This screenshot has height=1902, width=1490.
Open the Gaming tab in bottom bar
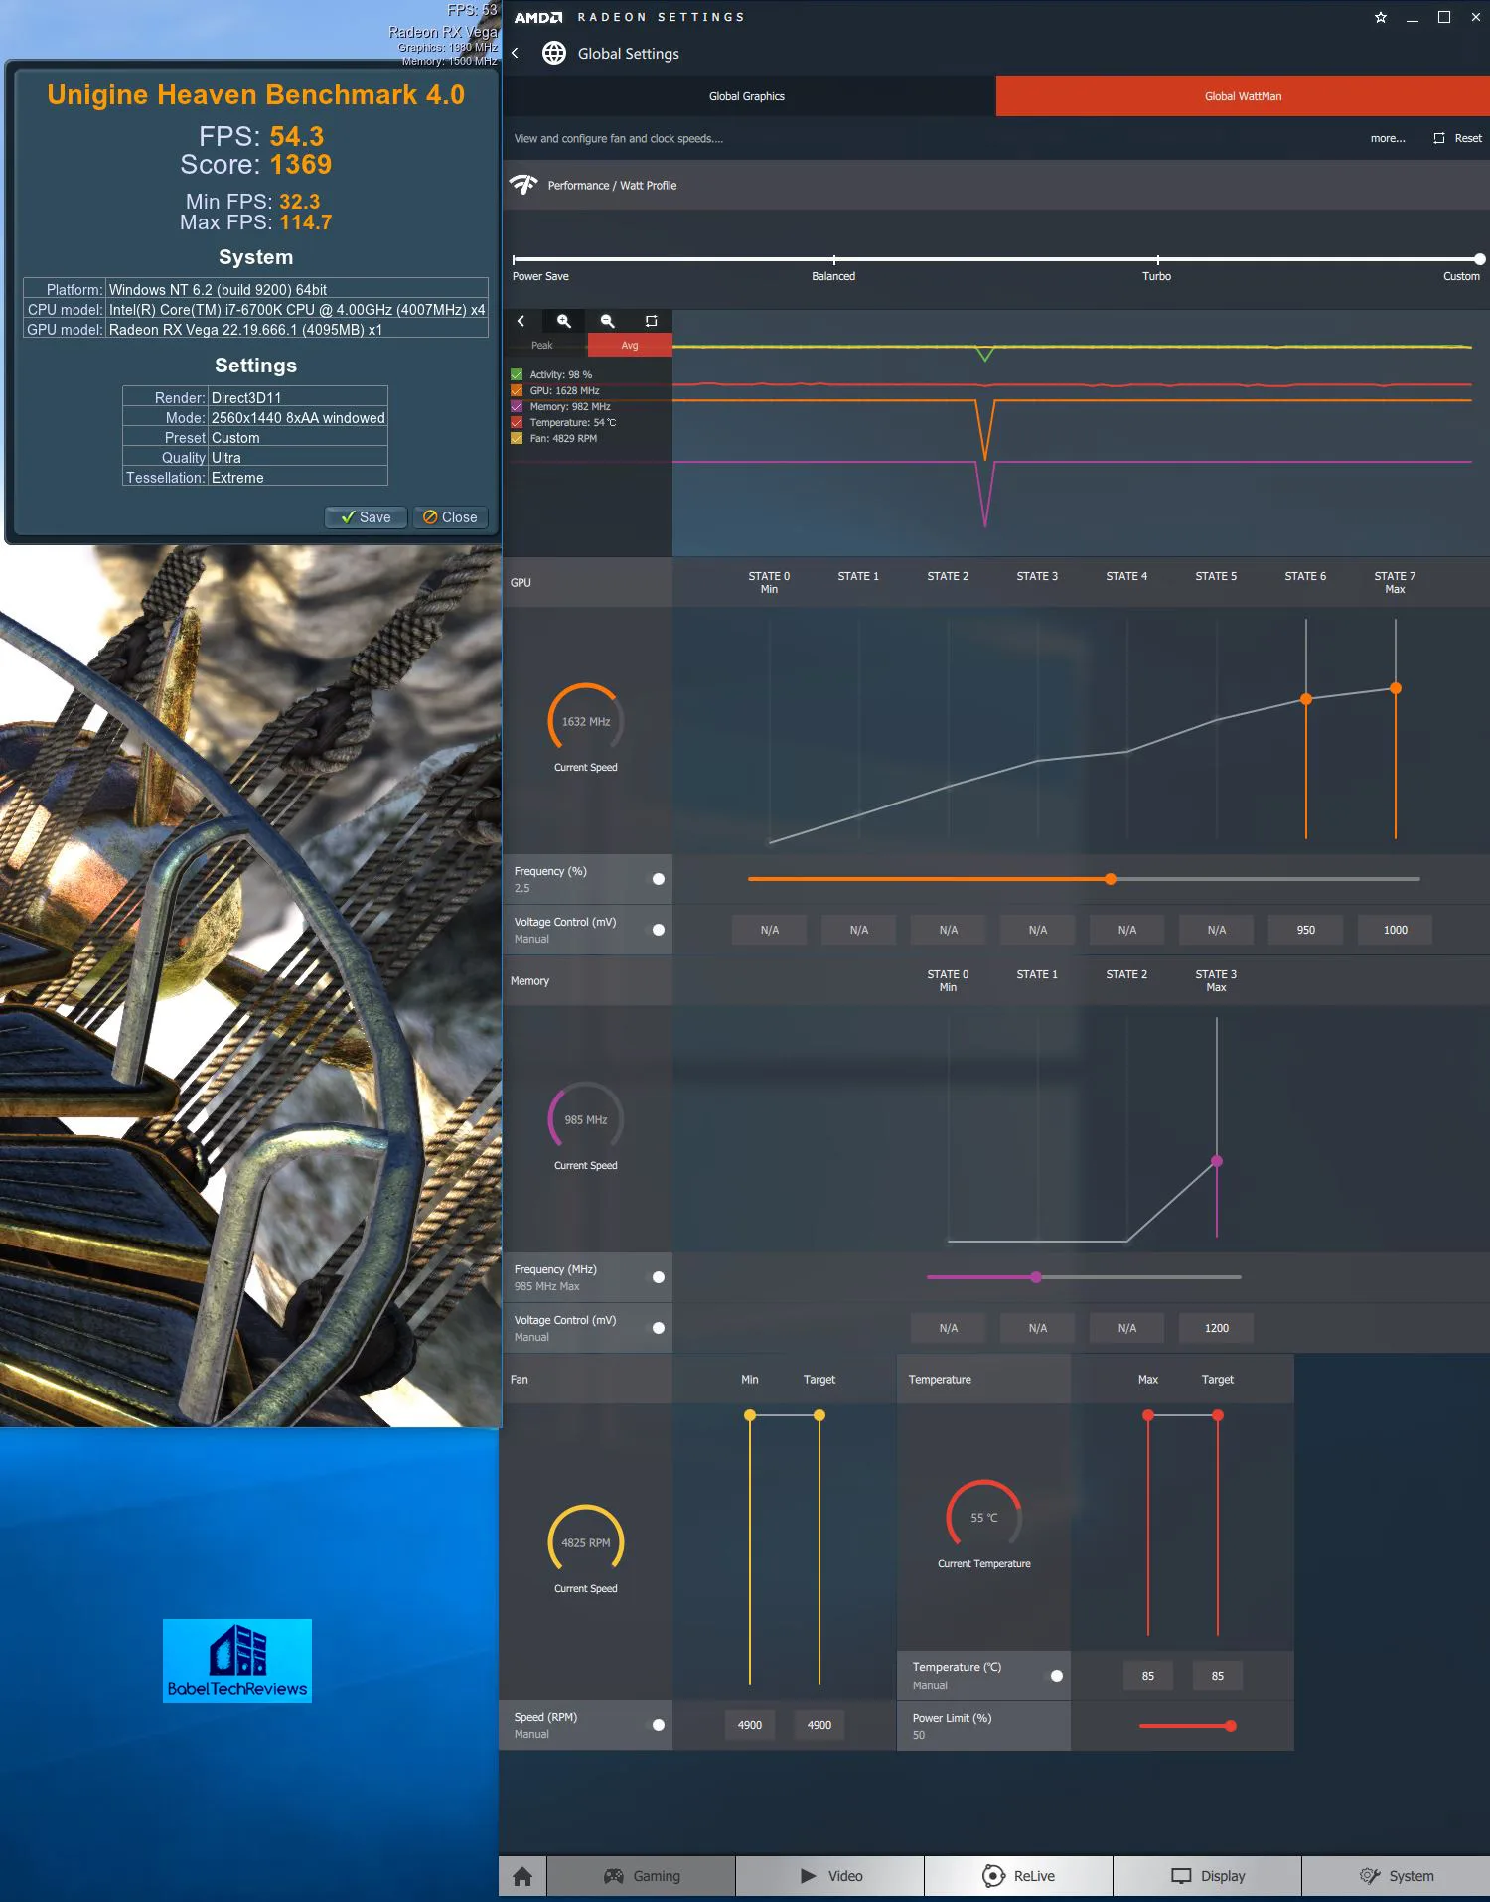point(642,1876)
